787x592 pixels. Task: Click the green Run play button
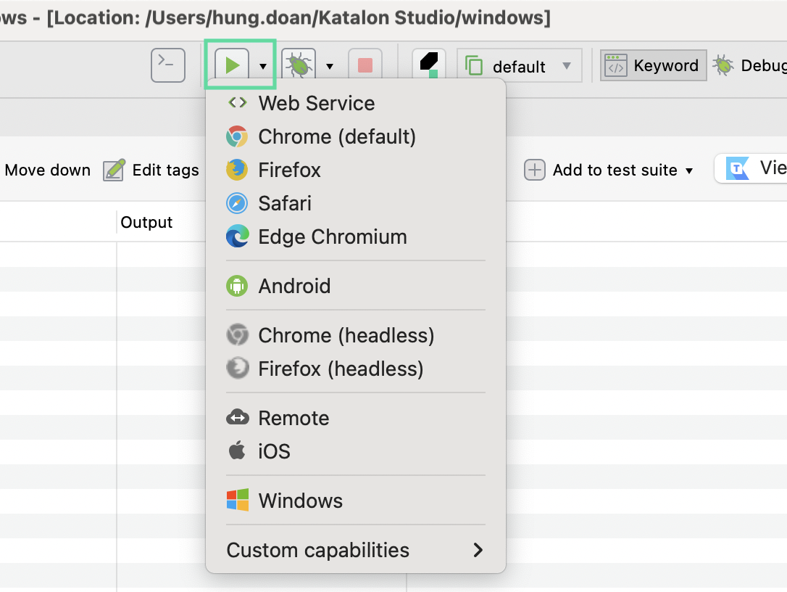click(x=232, y=66)
